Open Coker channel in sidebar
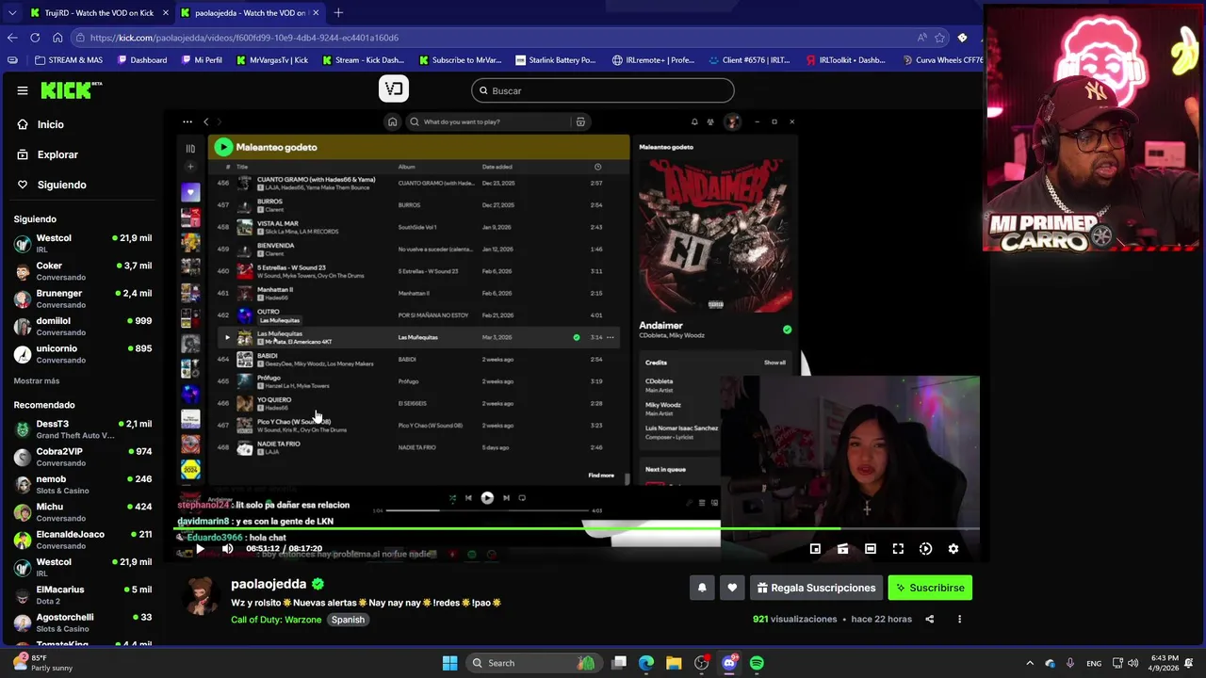The height and width of the screenshot is (678, 1206). pos(83,271)
